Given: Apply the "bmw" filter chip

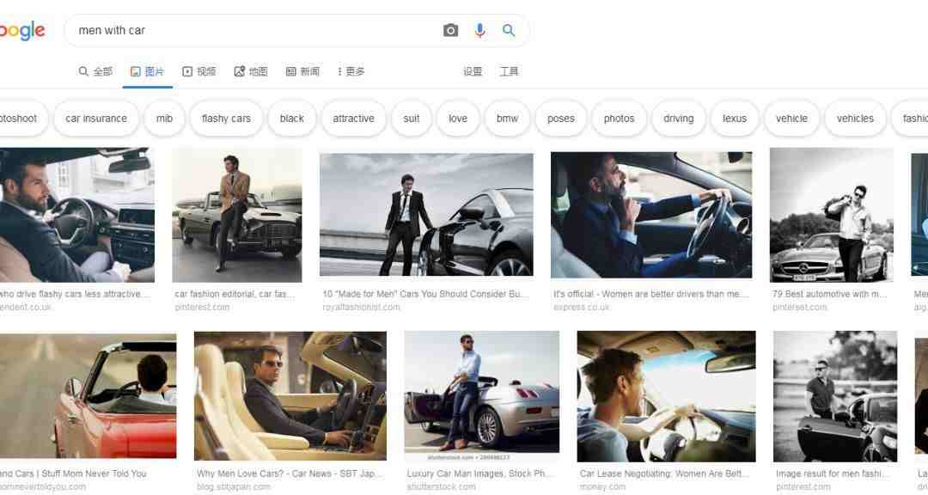Looking at the screenshot, I should tap(507, 119).
